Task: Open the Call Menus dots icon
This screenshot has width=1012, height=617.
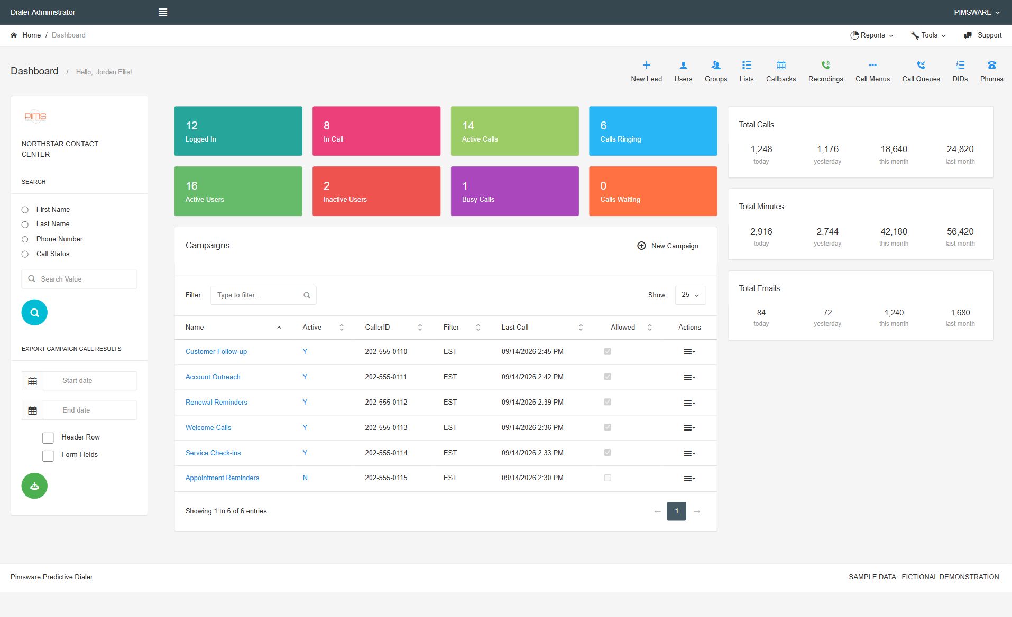Action: click(872, 66)
